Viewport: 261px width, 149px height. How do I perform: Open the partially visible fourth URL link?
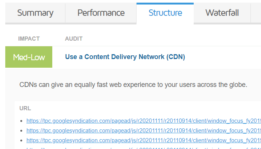click(x=144, y=148)
